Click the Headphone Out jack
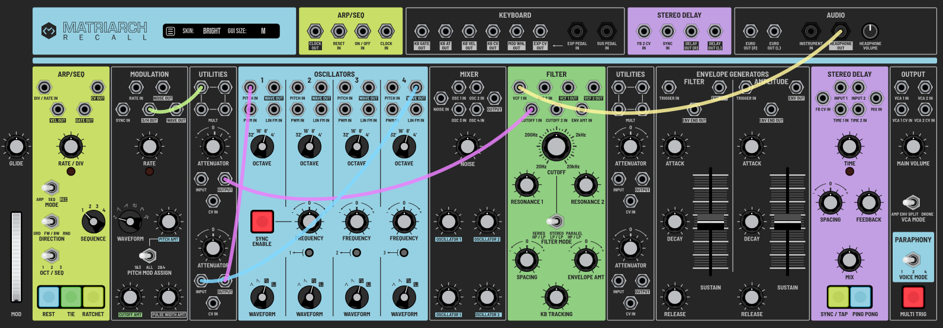Image resolution: width=943 pixels, height=328 pixels. (840, 31)
